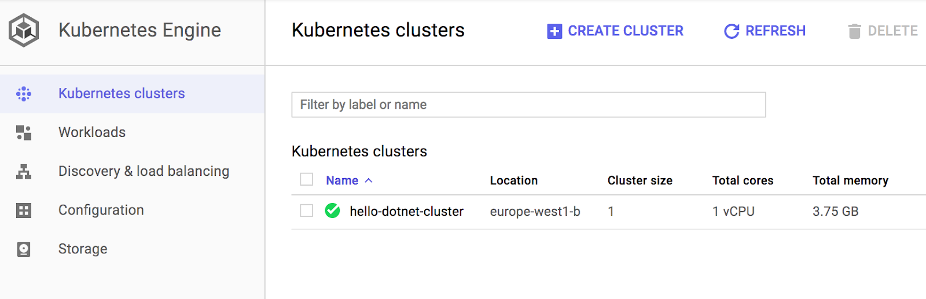Click the Configuration grid icon
The height and width of the screenshot is (299, 926).
point(24,211)
